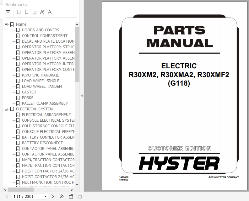Open BATTERY DISCONNECT bookmark
The width and height of the screenshot is (249, 201).
click(x=42, y=143)
